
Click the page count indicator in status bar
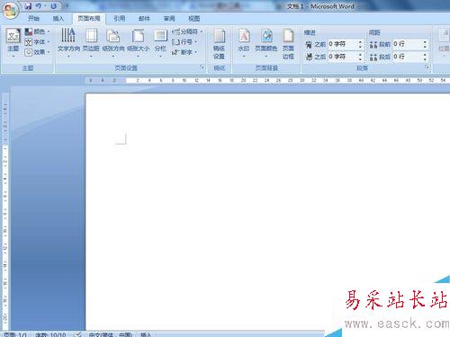click(x=15, y=334)
